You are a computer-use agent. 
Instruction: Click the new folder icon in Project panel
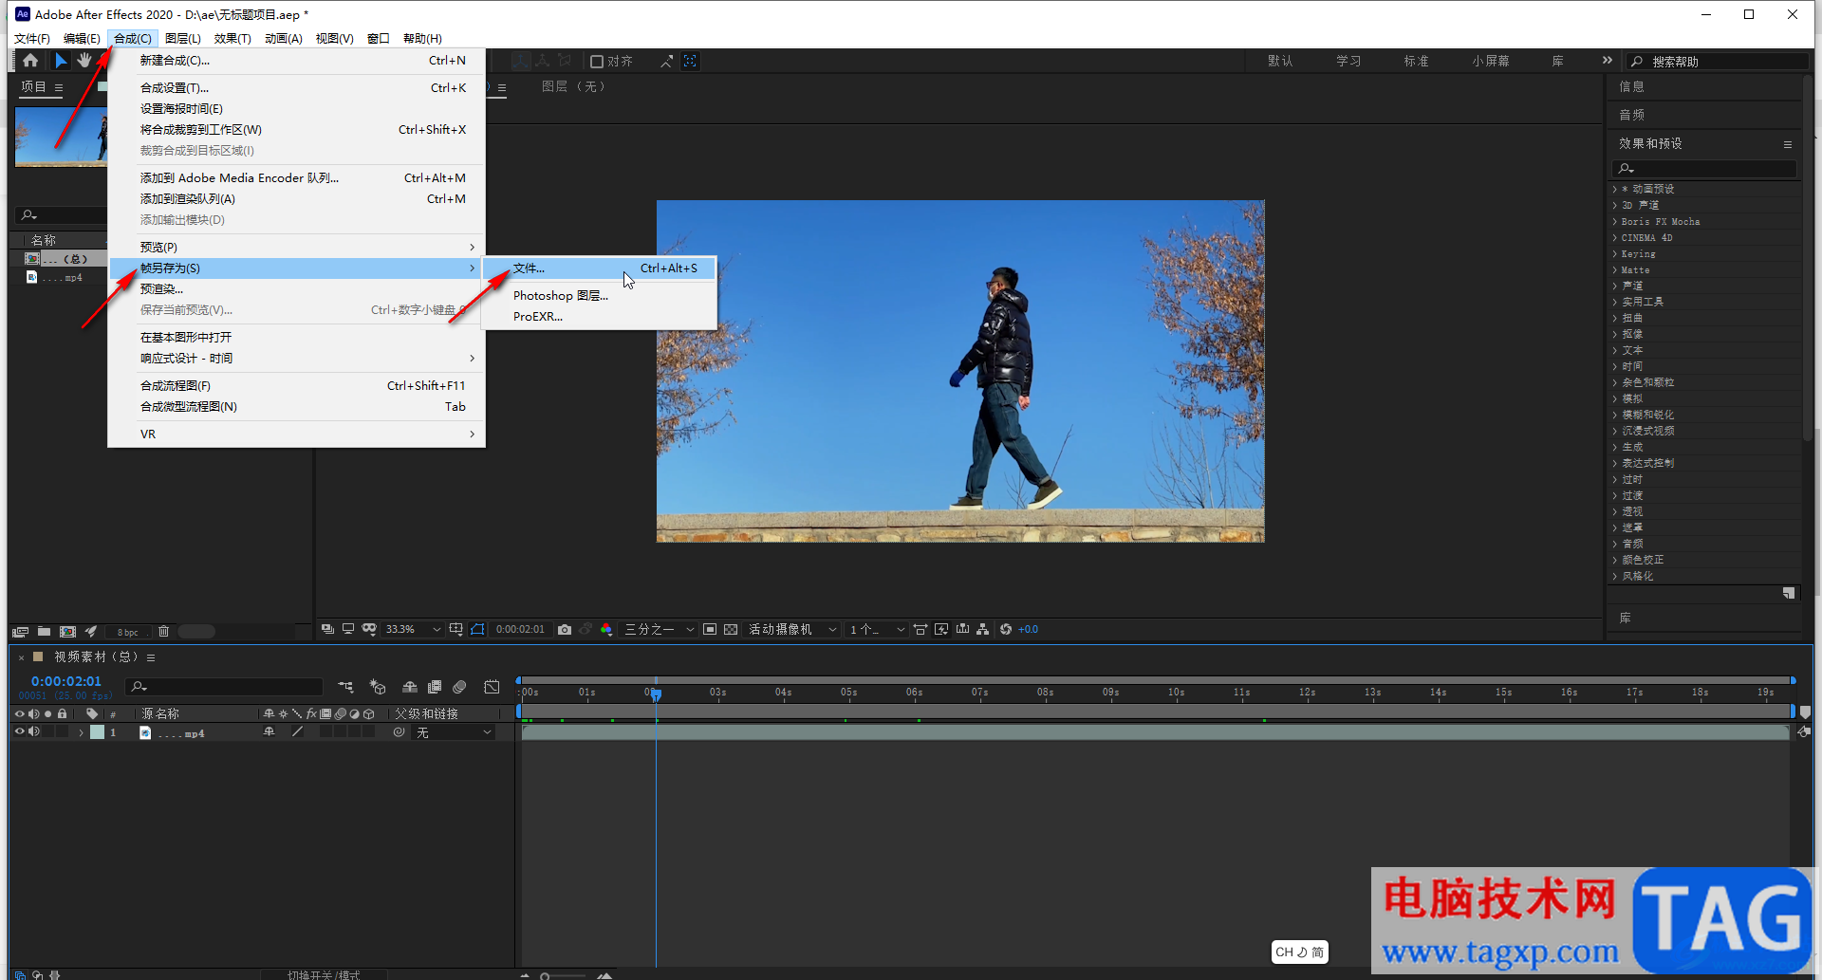44,631
